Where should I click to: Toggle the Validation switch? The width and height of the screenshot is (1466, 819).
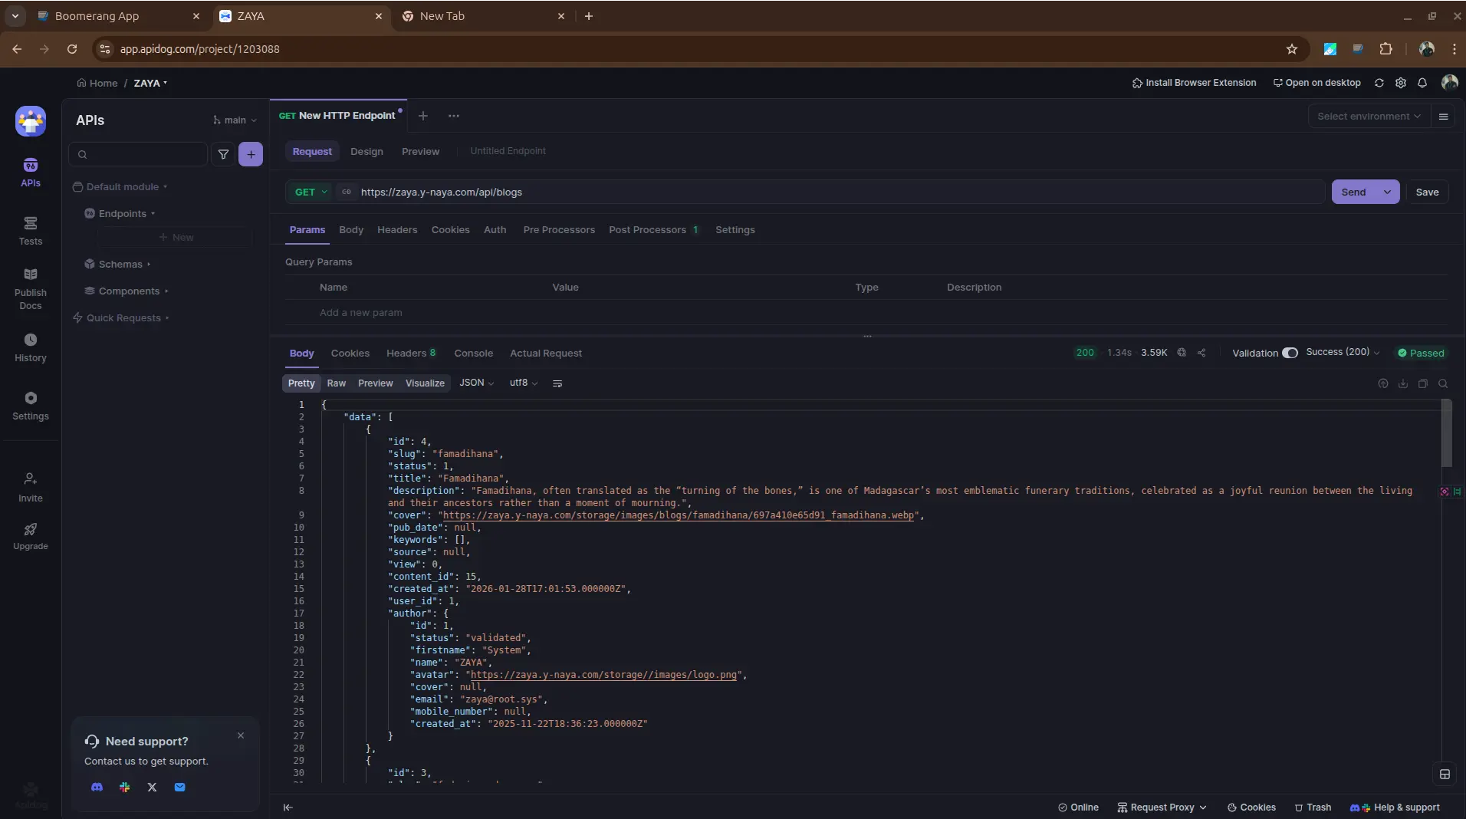[1290, 353]
